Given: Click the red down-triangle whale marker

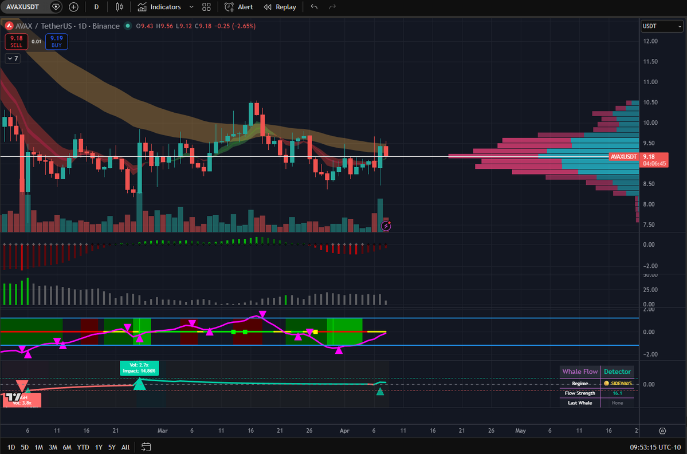Looking at the screenshot, I should pos(22,386).
